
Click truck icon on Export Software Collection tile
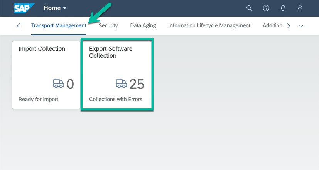[121, 83]
